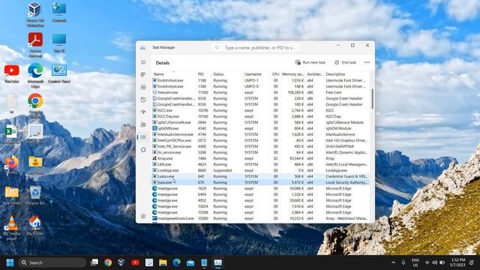Open the Startup apps page icon
480x270 pixels.
pos(143,112)
